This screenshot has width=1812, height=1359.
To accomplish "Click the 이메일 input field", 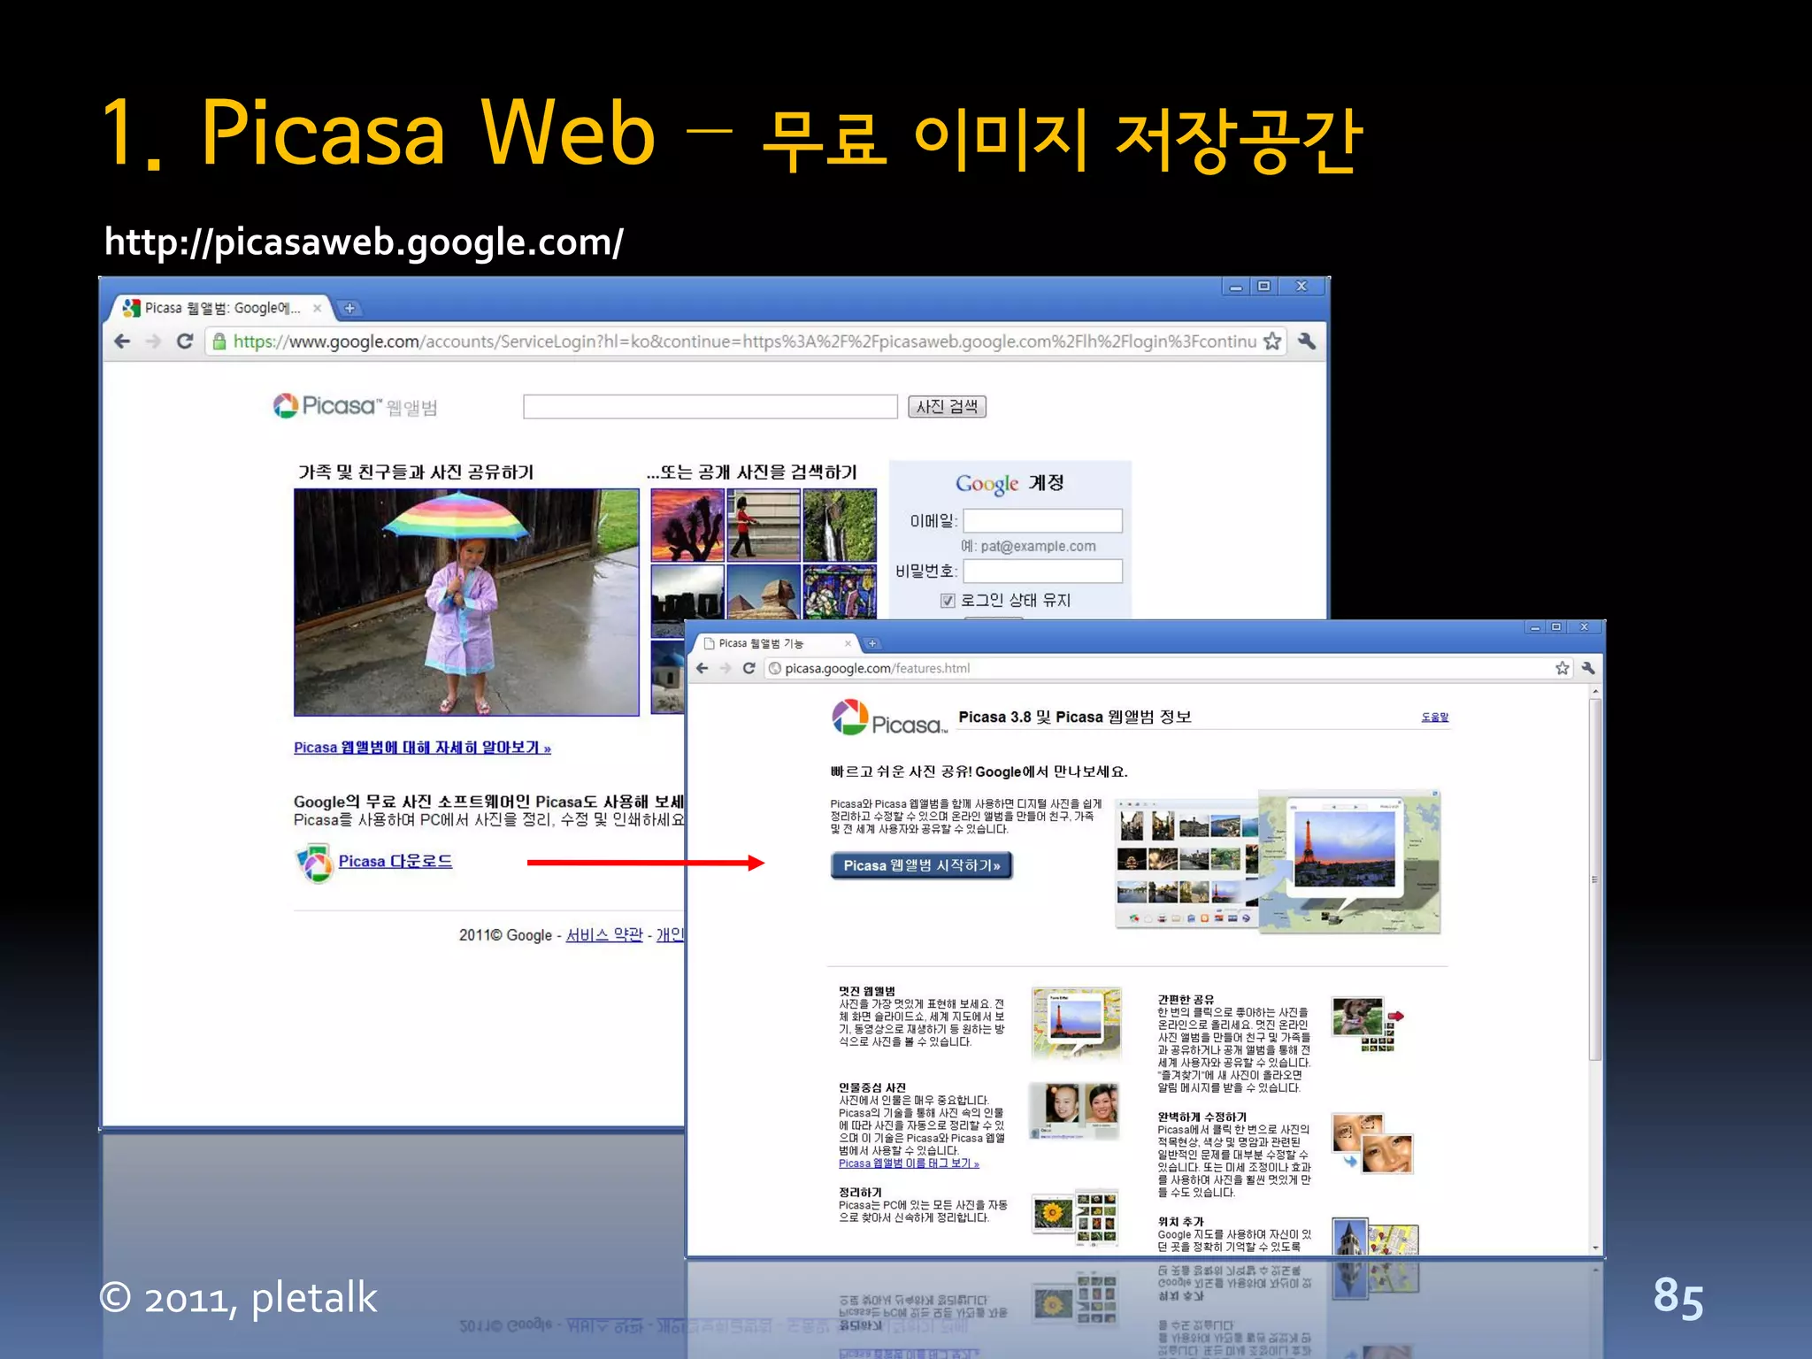I will [x=1042, y=520].
